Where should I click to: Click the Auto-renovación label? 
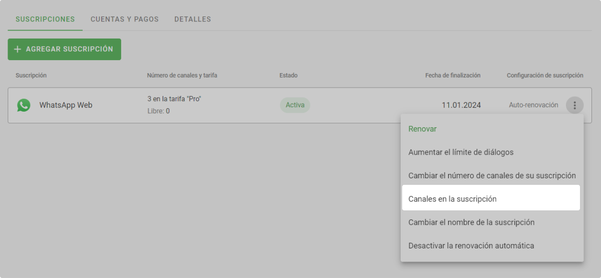(533, 105)
